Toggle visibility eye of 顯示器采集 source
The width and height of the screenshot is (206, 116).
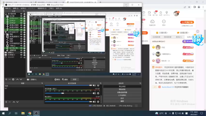[21, 14]
